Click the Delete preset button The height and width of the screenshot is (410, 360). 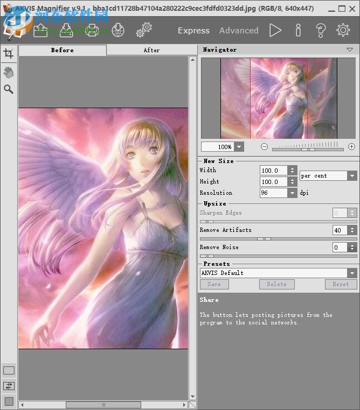click(277, 284)
